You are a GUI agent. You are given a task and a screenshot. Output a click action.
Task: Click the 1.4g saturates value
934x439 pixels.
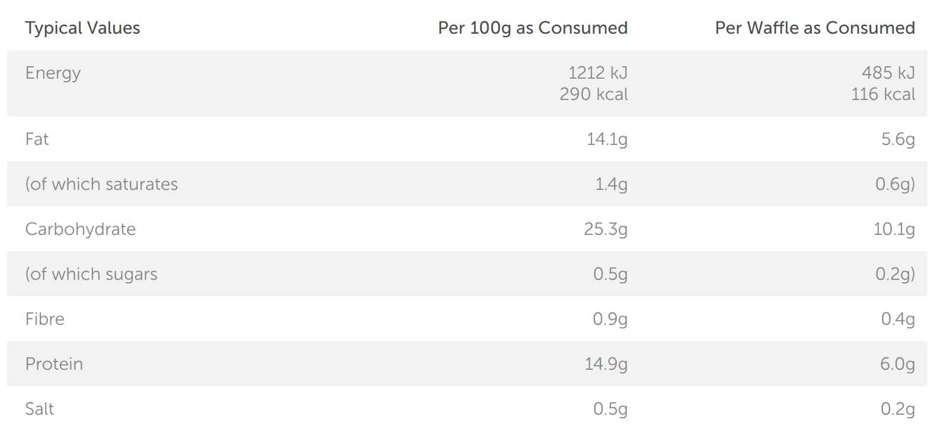tap(610, 184)
